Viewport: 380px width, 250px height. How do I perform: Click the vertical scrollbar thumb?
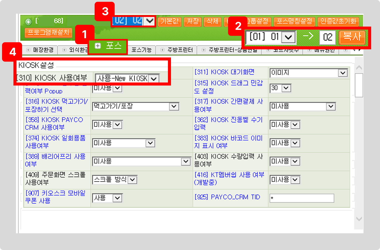click(359, 85)
